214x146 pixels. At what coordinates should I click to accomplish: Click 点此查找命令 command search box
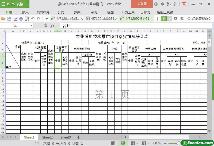pos(199,18)
